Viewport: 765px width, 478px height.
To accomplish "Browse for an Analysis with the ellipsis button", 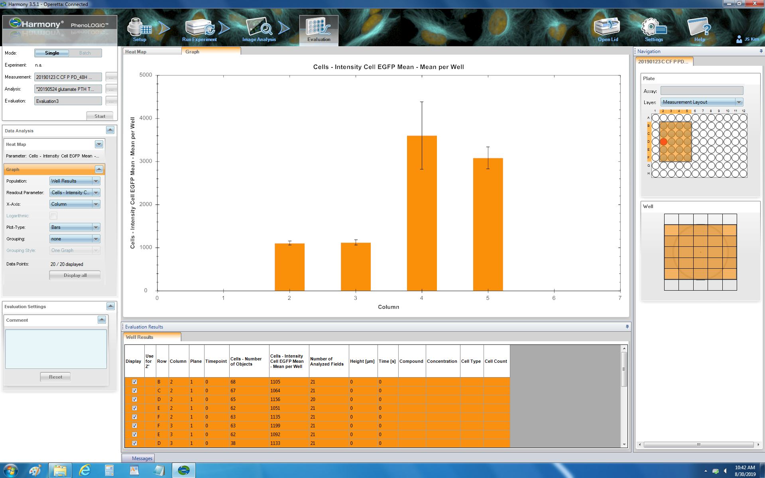I will [x=111, y=89].
